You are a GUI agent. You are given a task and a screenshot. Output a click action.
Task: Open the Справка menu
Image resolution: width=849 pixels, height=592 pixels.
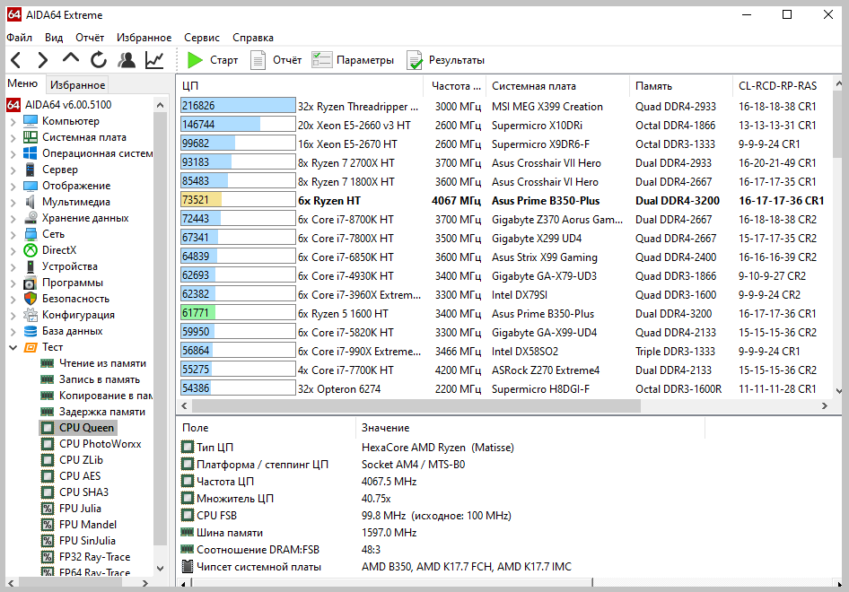point(253,38)
